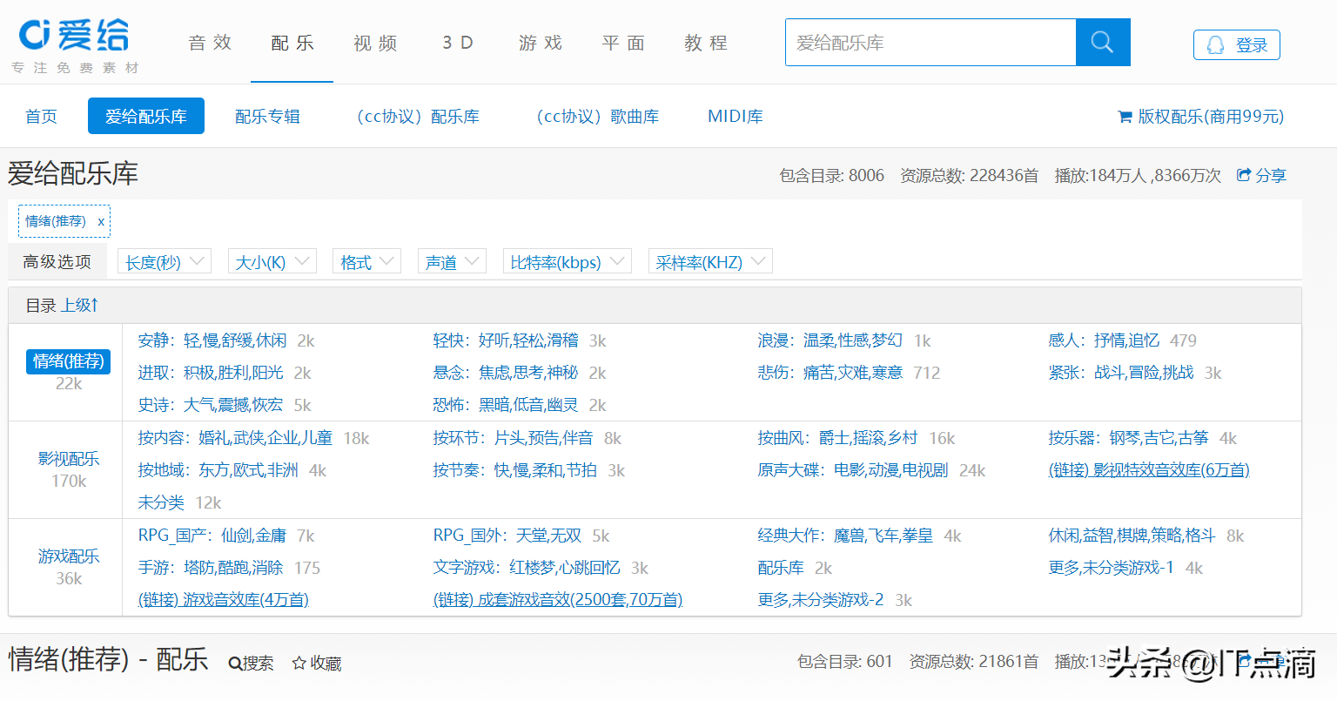The image size is (1337, 701).
Task: Switch to the 首页 tab
Action: (x=41, y=117)
